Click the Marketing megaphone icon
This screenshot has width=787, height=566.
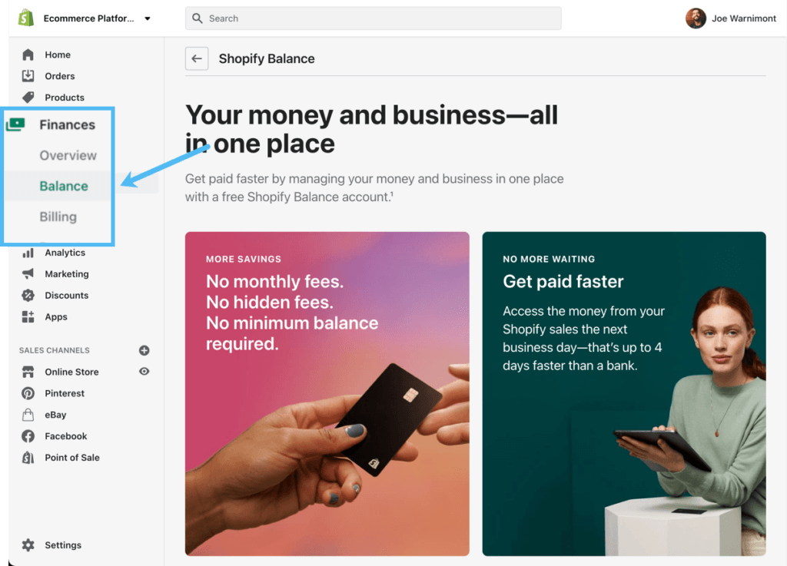click(28, 273)
